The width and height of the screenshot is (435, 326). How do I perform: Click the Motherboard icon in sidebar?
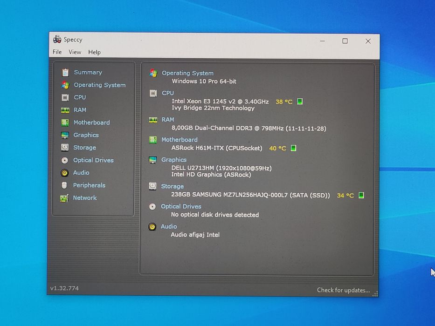tap(65, 122)
